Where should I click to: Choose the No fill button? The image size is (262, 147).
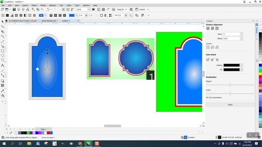[3, 16]
